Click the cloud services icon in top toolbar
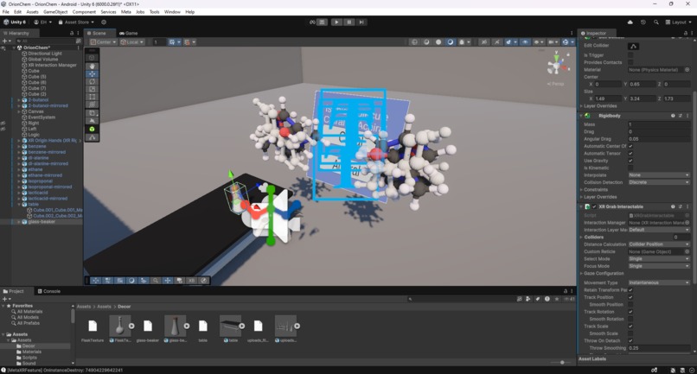The image size is (697, 374). [x=630, y=22]
